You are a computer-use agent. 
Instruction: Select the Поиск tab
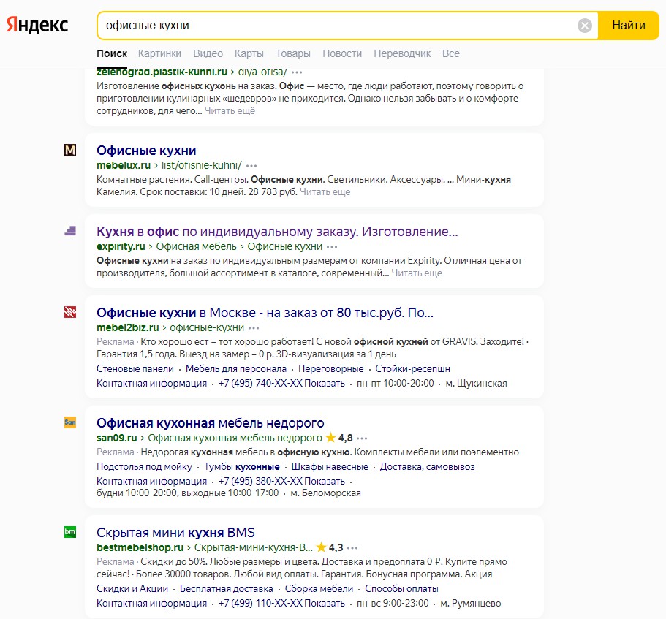click(112, 53)
